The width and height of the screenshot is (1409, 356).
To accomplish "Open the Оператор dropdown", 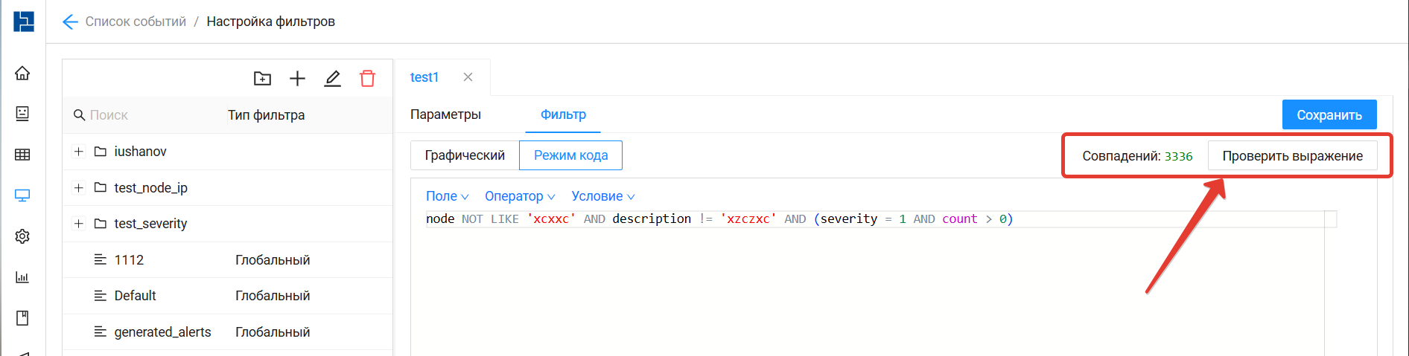I will (x=520, y=196).
